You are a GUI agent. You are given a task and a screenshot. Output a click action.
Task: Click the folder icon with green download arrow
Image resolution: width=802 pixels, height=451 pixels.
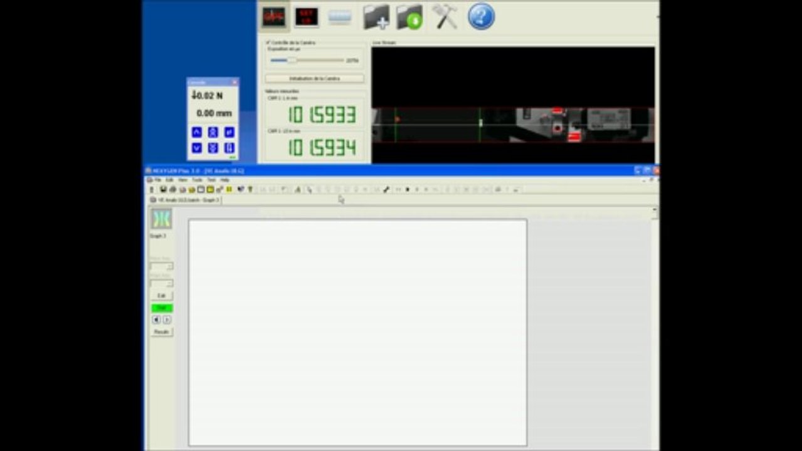point(409,17)
